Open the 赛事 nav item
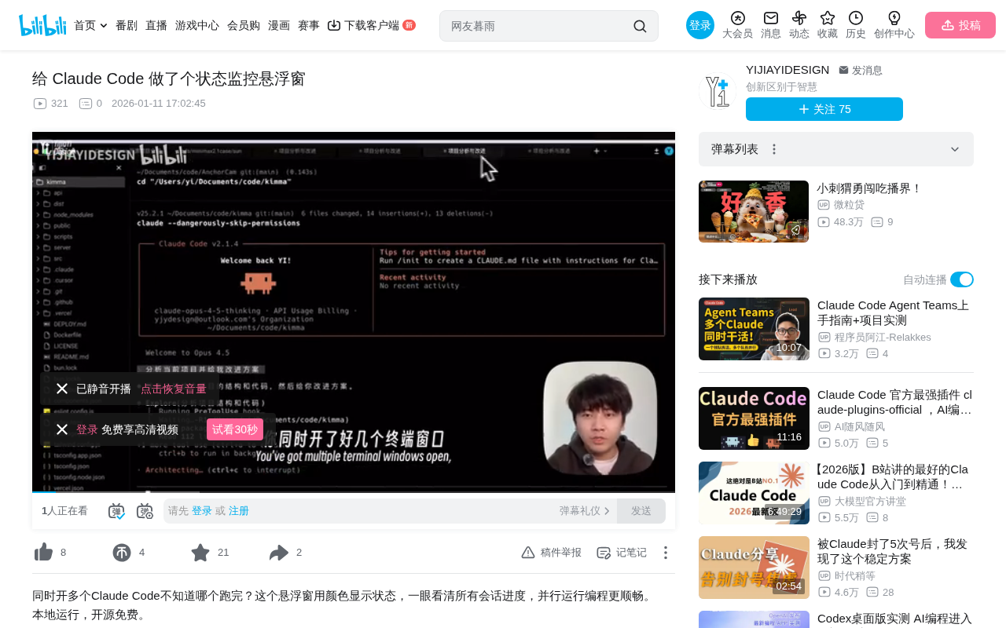 pos(309,25)
